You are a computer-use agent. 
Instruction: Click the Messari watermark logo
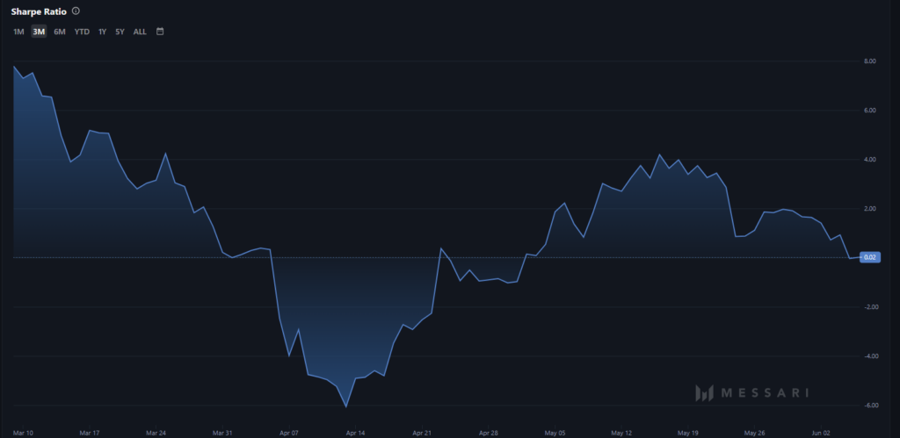pyautogui.click(x=752, y=392)
